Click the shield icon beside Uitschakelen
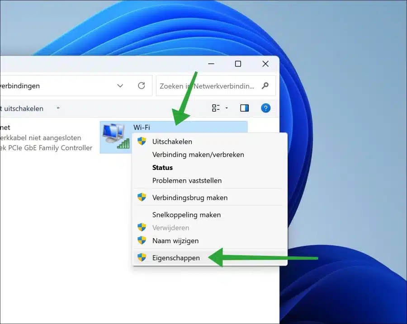 click(142, 141)
